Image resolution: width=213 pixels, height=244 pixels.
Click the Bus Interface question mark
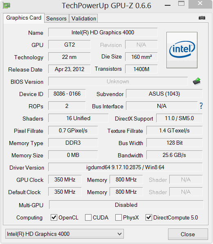pos(201,106)
